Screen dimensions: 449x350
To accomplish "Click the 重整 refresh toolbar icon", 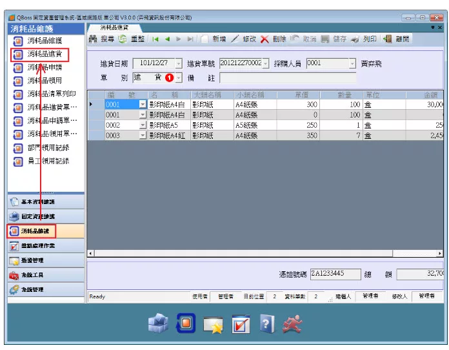I will pyautogui.click(x=123, y=39).
